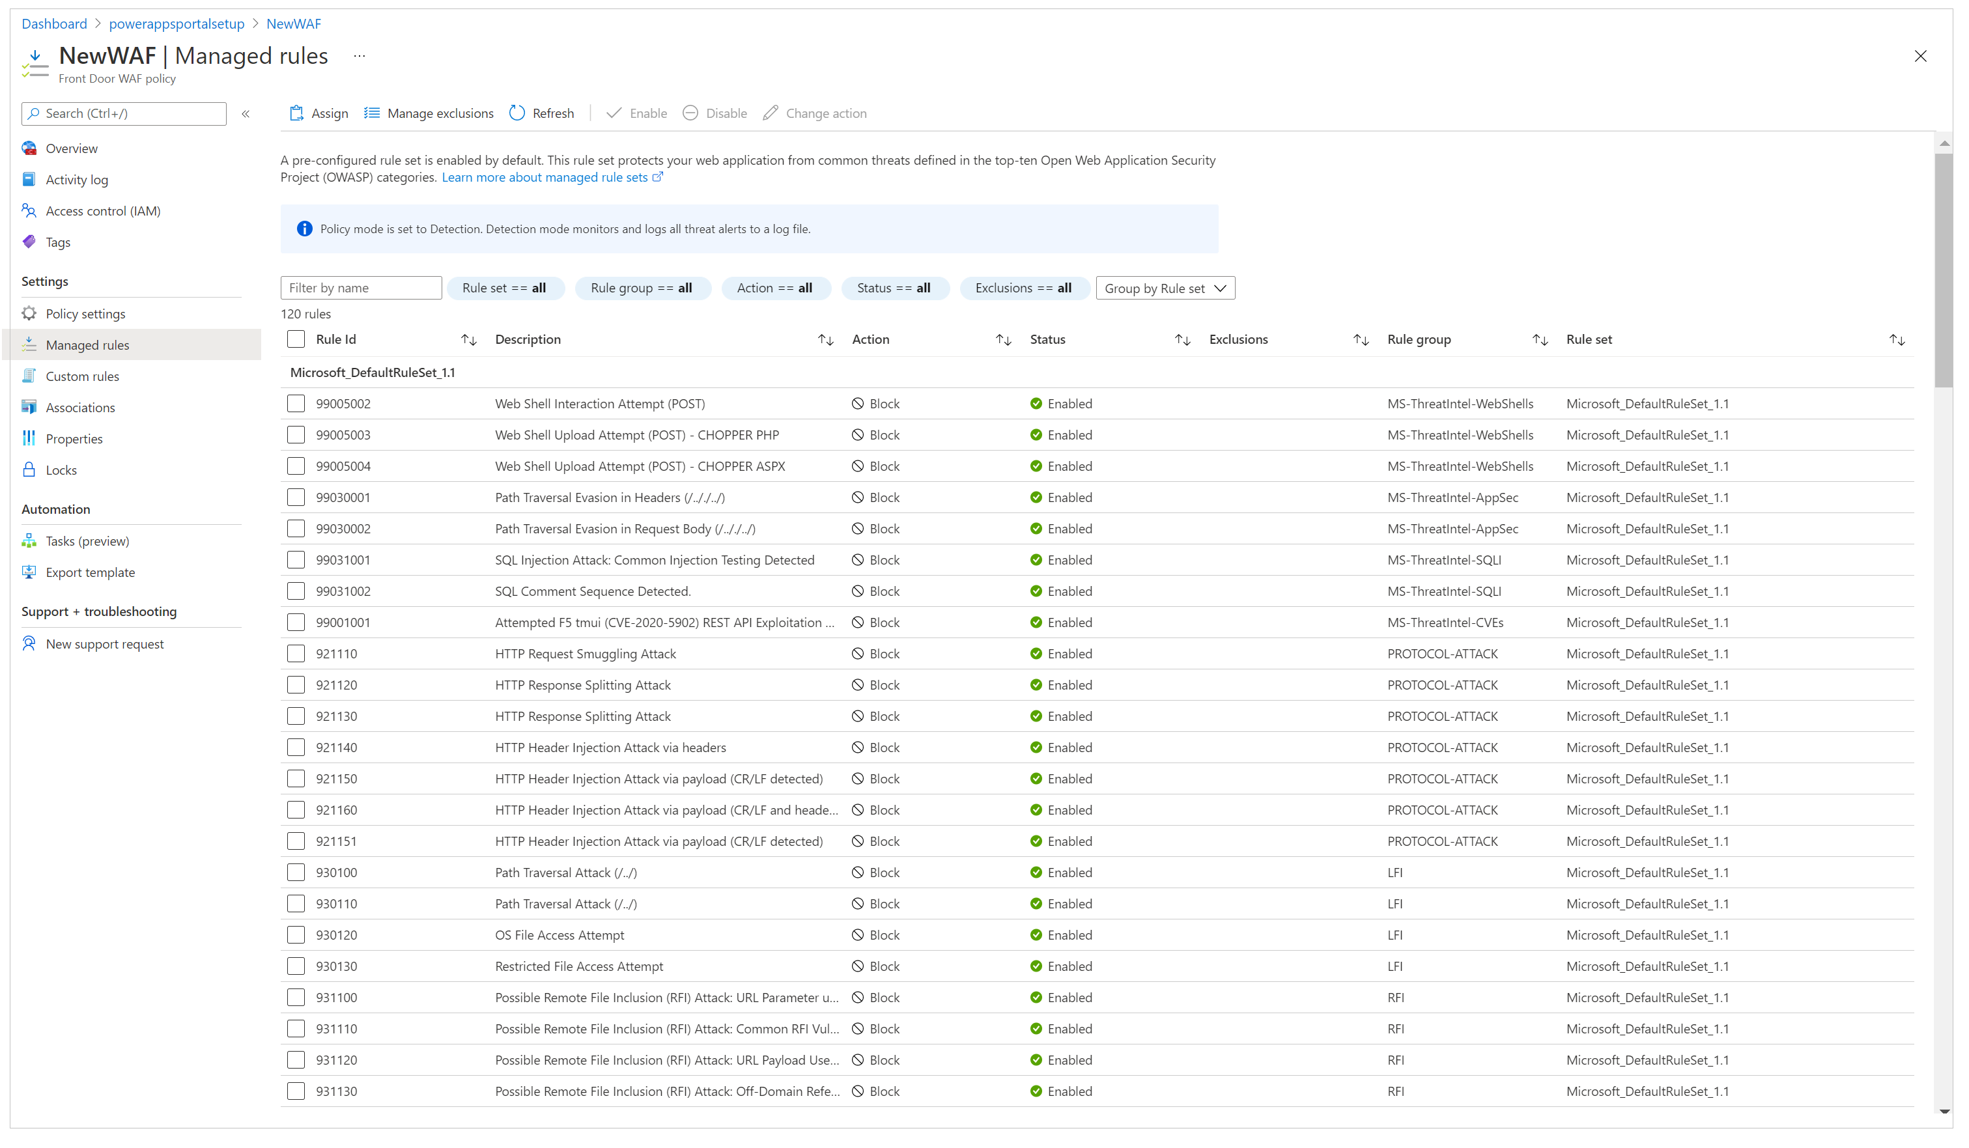Open the Custom rules menu item

(83, 374)
